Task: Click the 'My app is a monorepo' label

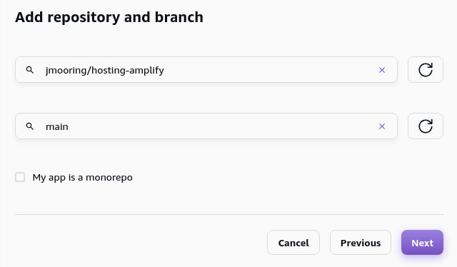Action: tap(83, 177)
